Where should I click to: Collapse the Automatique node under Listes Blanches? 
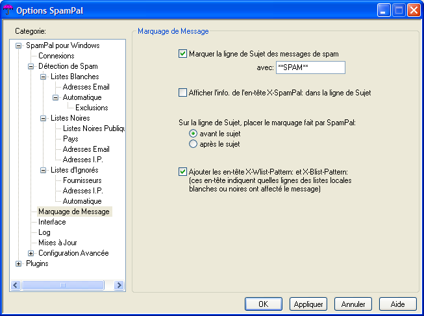tap(55, 97)
